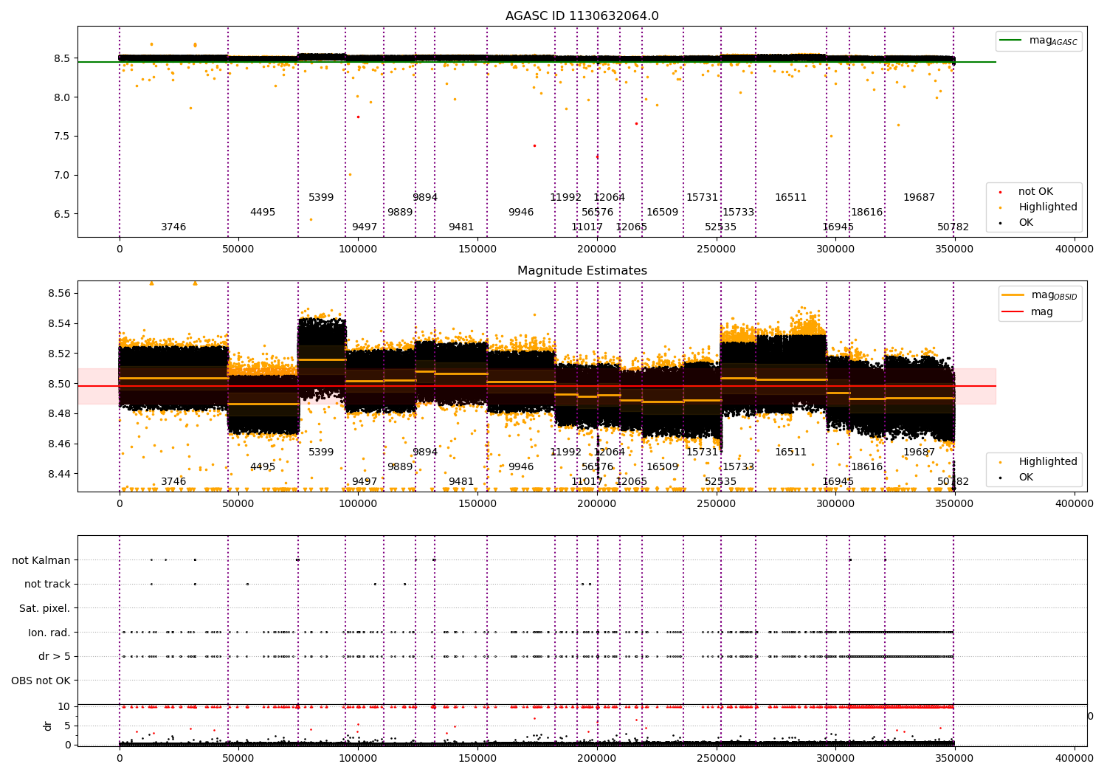The width and height of the screenshot is (1107, 775).
Task: Click obsid label 9889 in Magnitude Estimates plot
Action: pos(400,466)
